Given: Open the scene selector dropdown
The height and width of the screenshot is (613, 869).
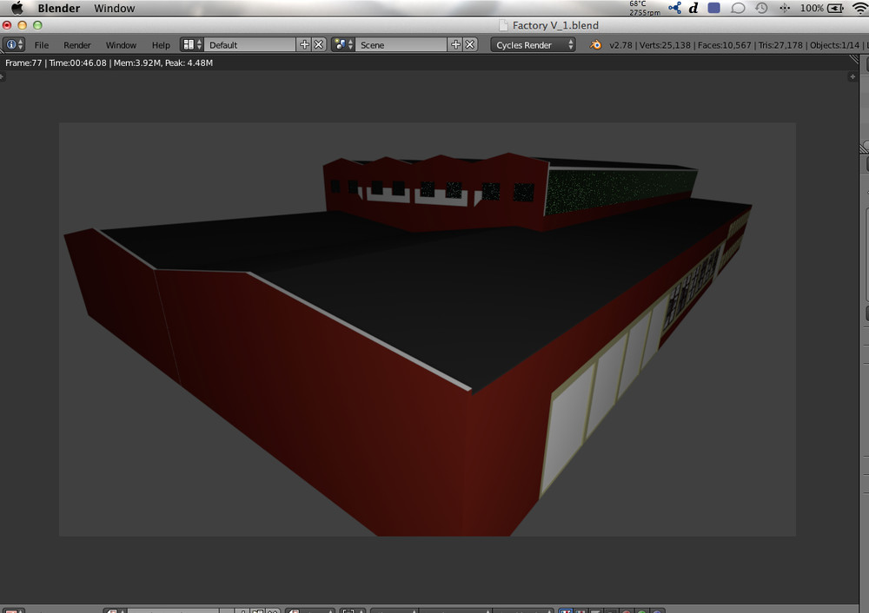Looking at the screenshot, I should (x=400, y=44).
